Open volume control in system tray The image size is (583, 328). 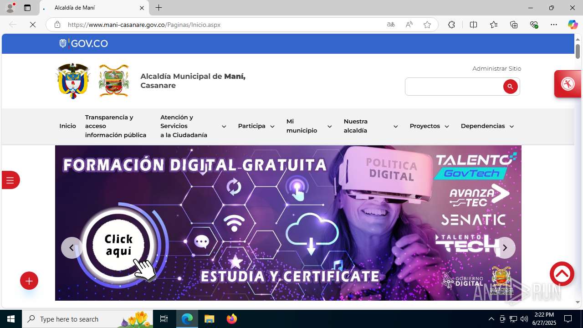tap(524, 319)
